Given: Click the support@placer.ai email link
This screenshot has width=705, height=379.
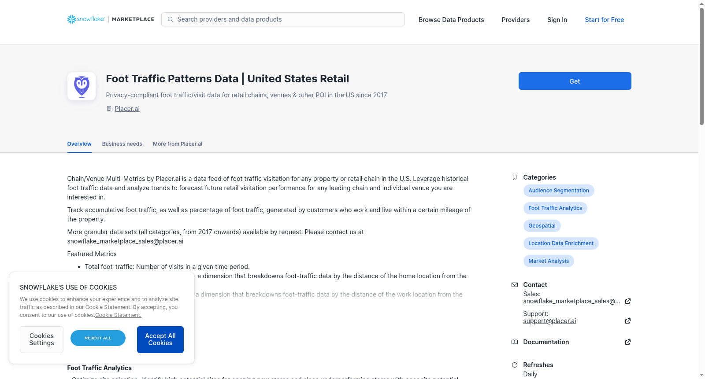Looking at the screenshot, I should (x=549, y=321).
